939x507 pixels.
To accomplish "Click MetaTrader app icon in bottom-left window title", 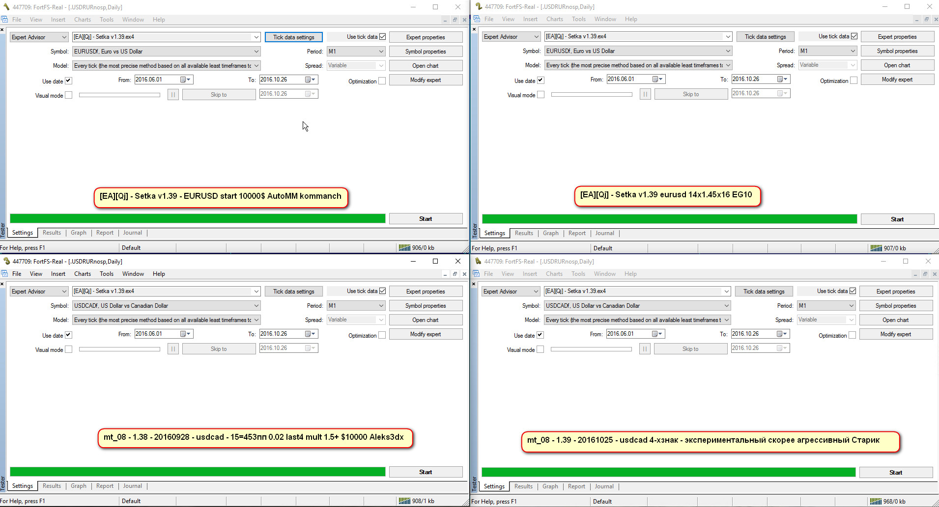I will coord(6,261).
